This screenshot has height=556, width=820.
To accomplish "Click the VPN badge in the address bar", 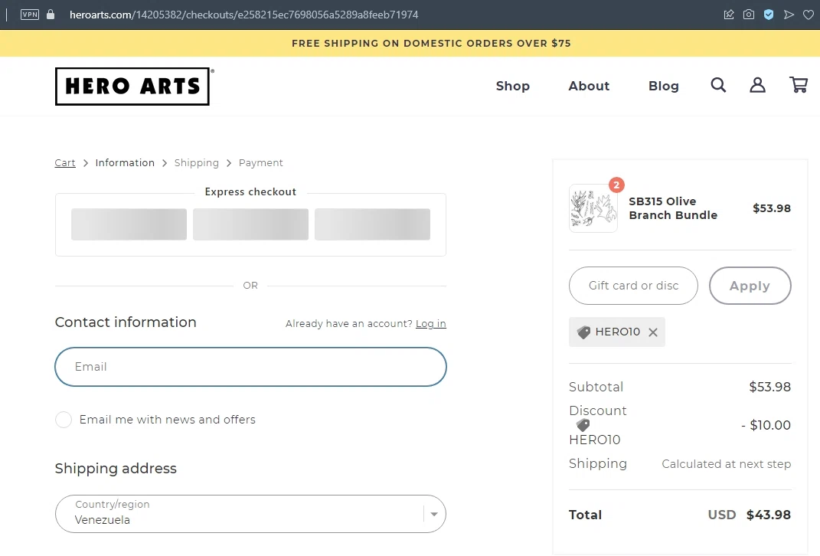I will (x=30, y=15).
